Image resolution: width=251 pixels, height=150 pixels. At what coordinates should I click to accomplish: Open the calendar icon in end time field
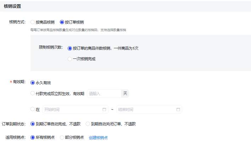(x=178, y=110)
